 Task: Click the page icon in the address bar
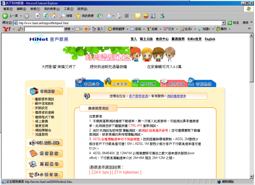click(16, 23)
